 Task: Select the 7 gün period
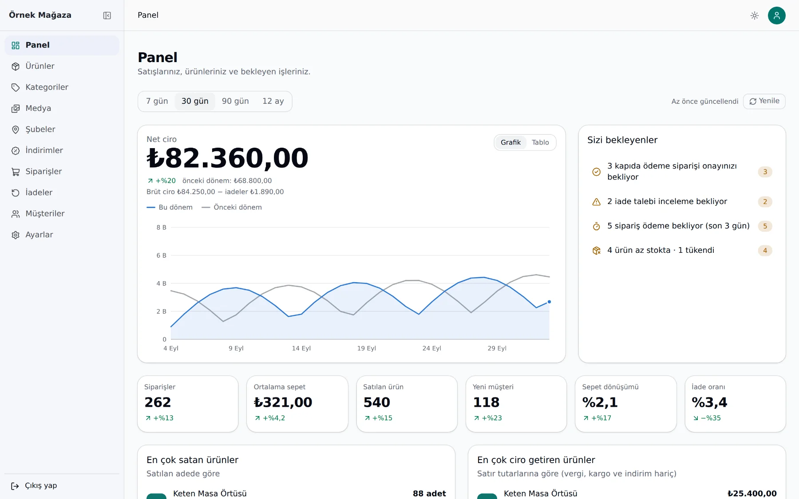[x=157, y=101]
